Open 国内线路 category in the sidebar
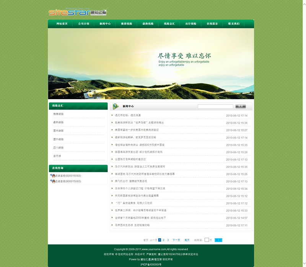 (x=59, y=131)
